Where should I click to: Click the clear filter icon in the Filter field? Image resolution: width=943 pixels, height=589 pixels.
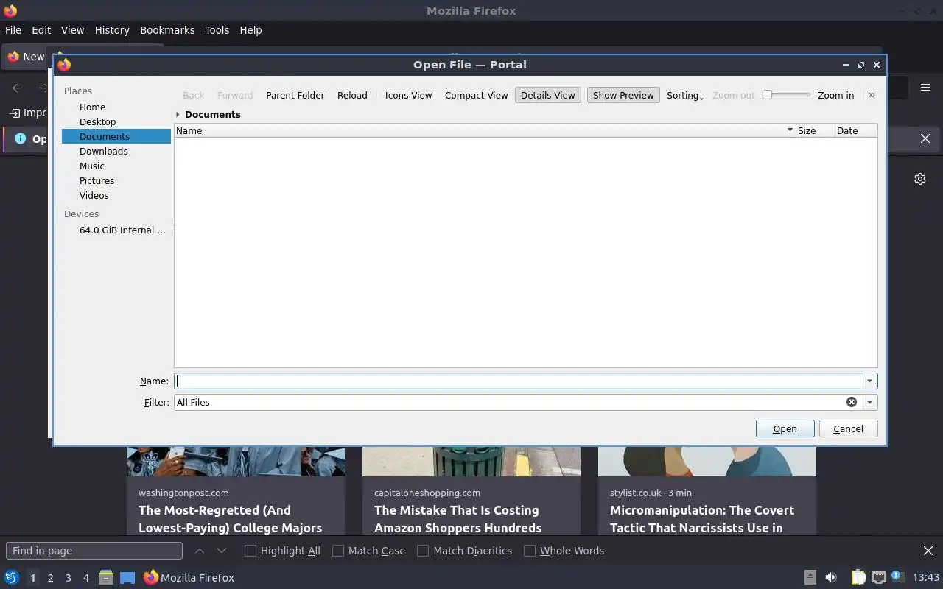(852, 402)
